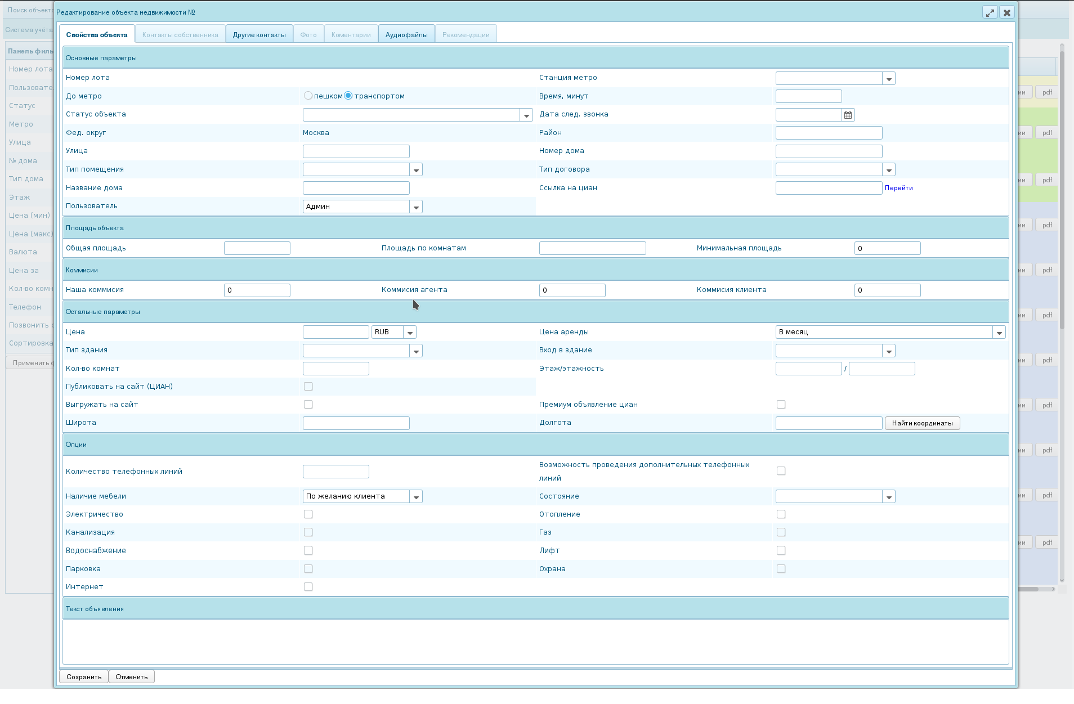Open the 'Пользователь' dropdown arrow
The height and width of the screenshot is (704, 1074).
point(416,207)
